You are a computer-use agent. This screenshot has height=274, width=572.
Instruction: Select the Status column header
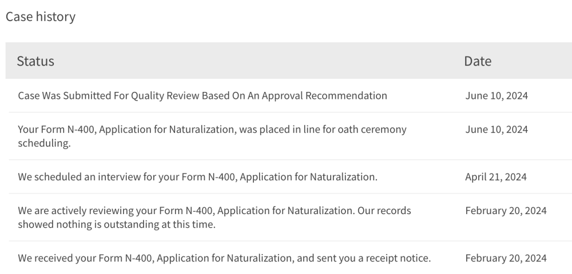click(35, 61)
